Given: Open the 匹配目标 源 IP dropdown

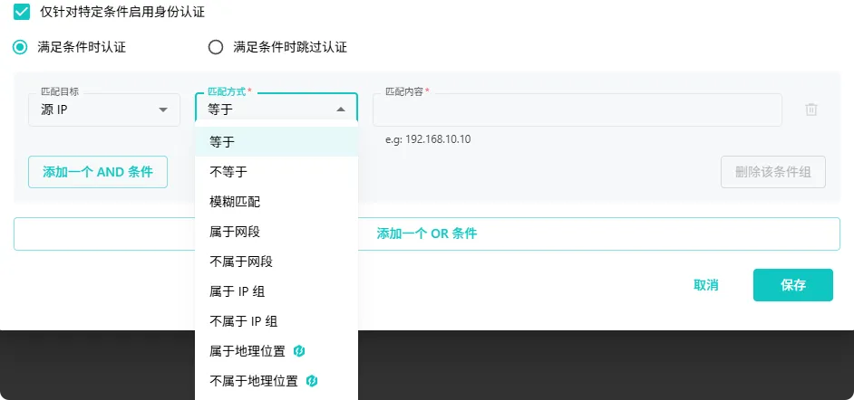Looking at the screenshot, I should pos(104,110).
